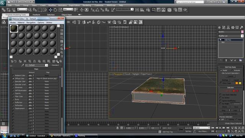The image size is (245, 138).
Task: Click the Angle Snap toggle icon
Action: point(97,10)
